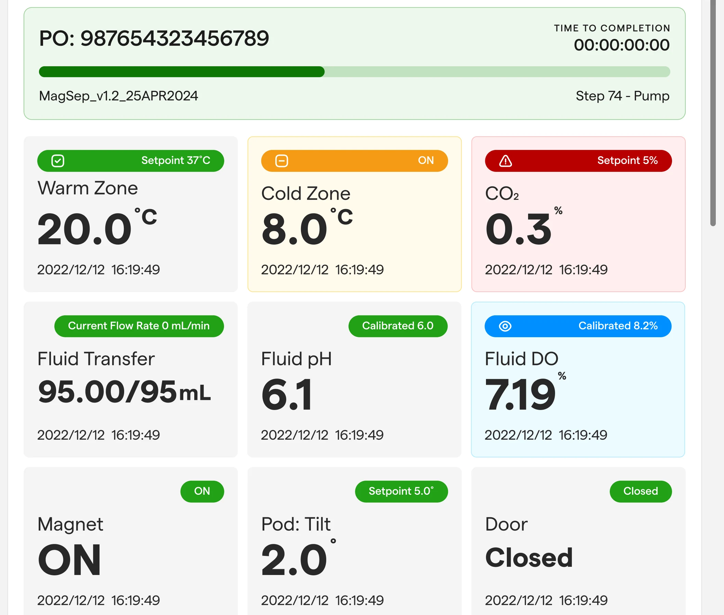This screenshot has height=615, width=724.
Task: Click the 95.00/95 mL value
Action: click(x=124, y=392)
